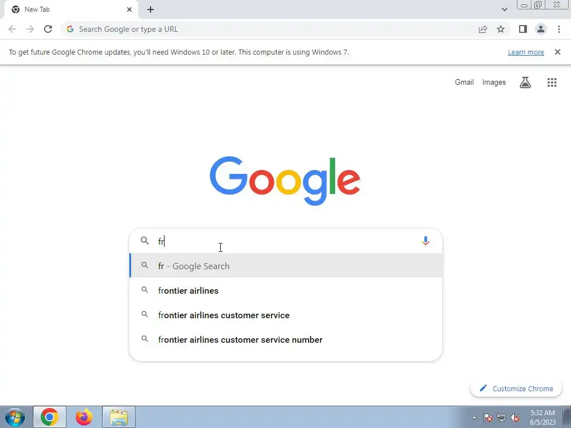Select 'fr - Google Search' suggestion
The width and height of the screenshot is (571, 428).
tap(286, 266)
